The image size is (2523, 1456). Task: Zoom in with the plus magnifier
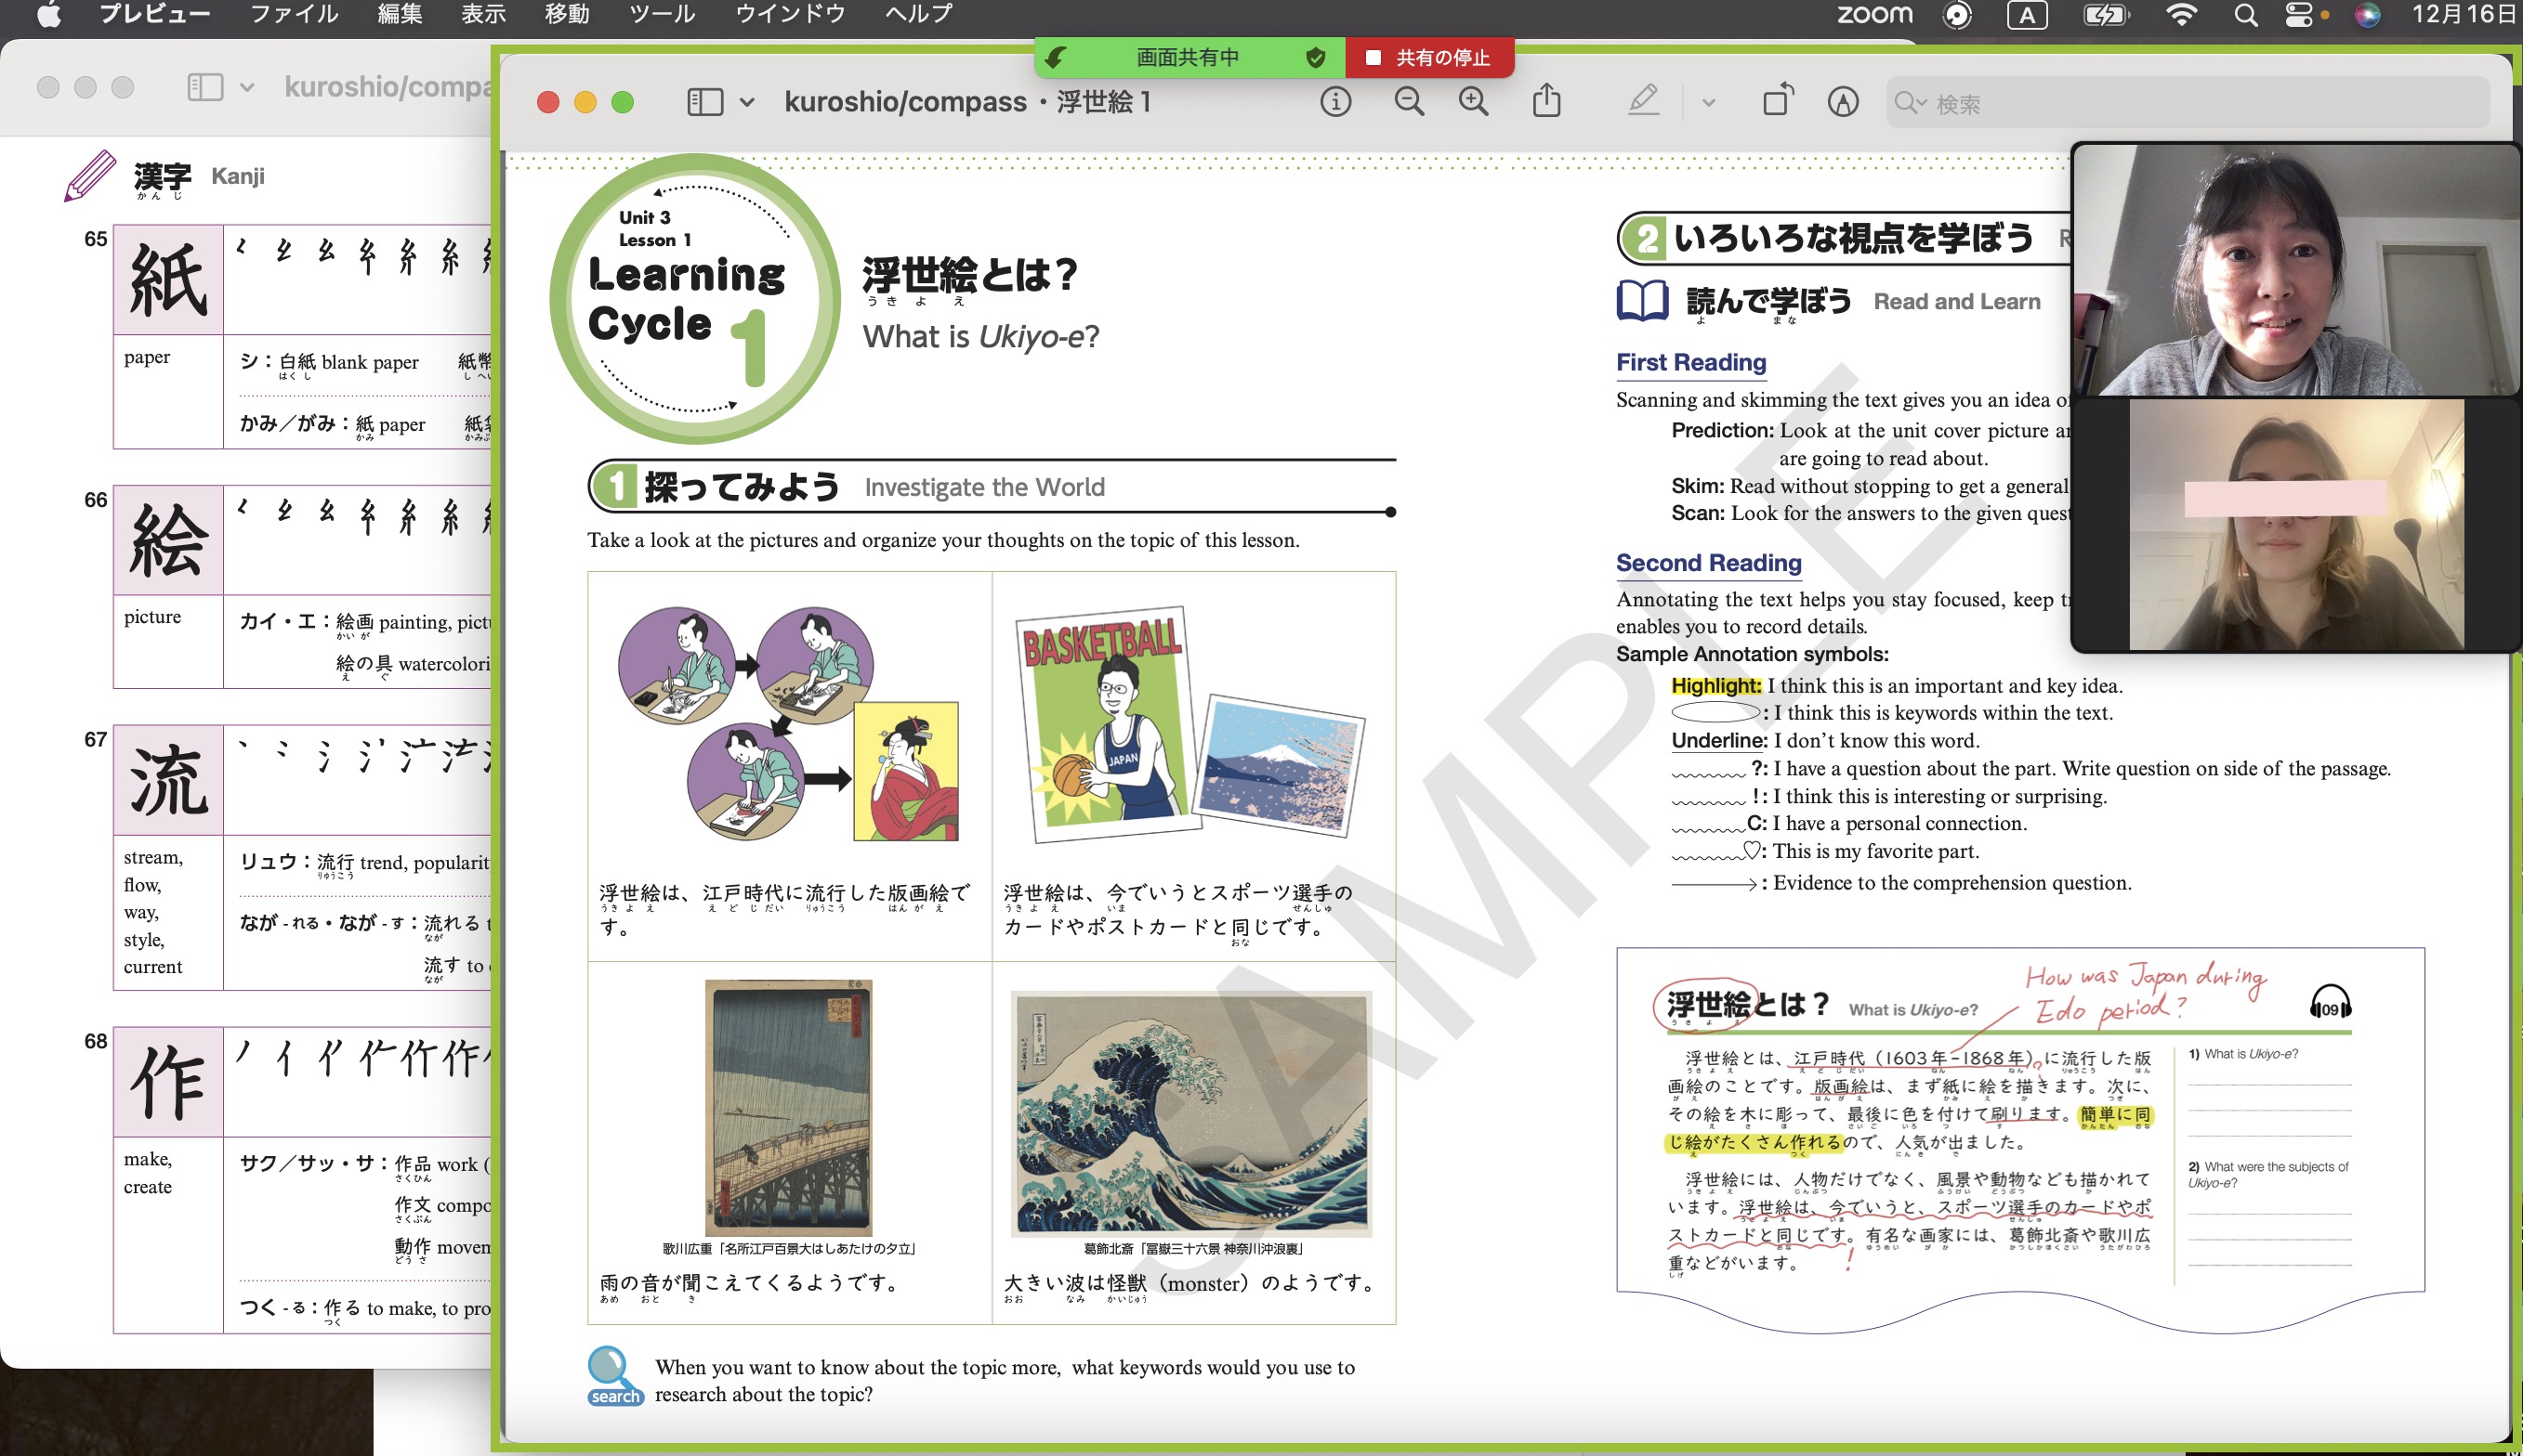[x=1473, y=101]
